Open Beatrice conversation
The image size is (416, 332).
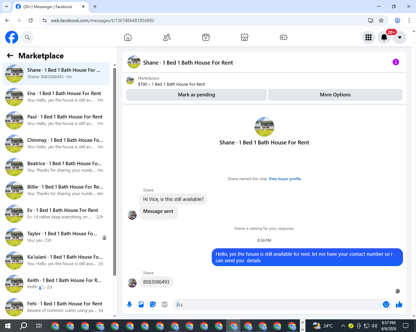click(x=56, y=167)
